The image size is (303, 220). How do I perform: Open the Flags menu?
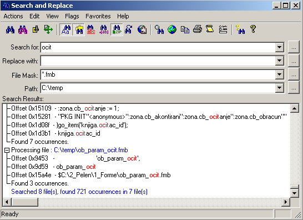pyautogui.click(x=72, y=16)
